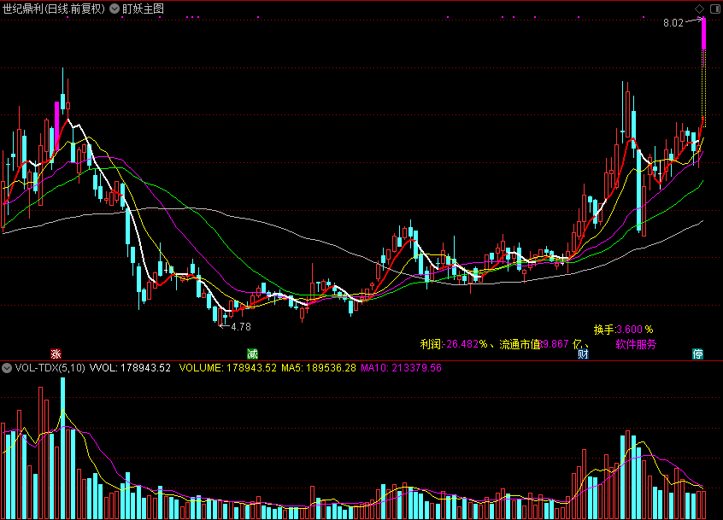This screenshot has height=520, width=723.
Task: Click the 4.78 low price label
Action: pyautogui.click(x=241, y=326)
